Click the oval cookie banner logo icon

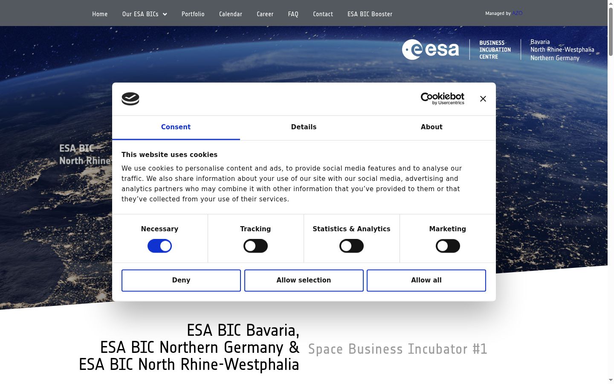coord(130,99)
